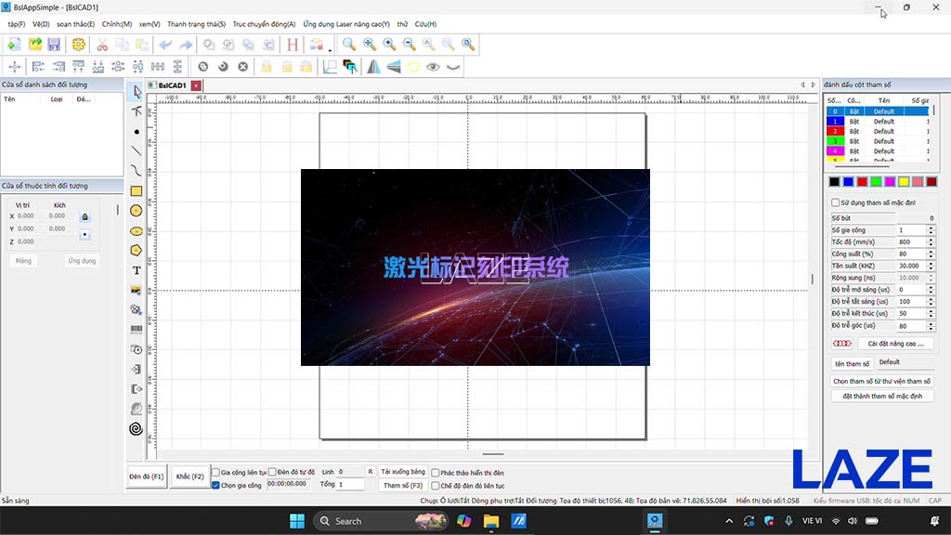Save the document with the floppy icon
The width and height of the screenshot is (951, 535).
click(x=54, y=45)
